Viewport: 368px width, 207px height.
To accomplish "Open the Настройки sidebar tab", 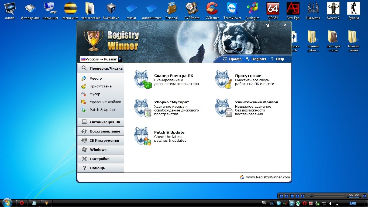I will 101,159.
